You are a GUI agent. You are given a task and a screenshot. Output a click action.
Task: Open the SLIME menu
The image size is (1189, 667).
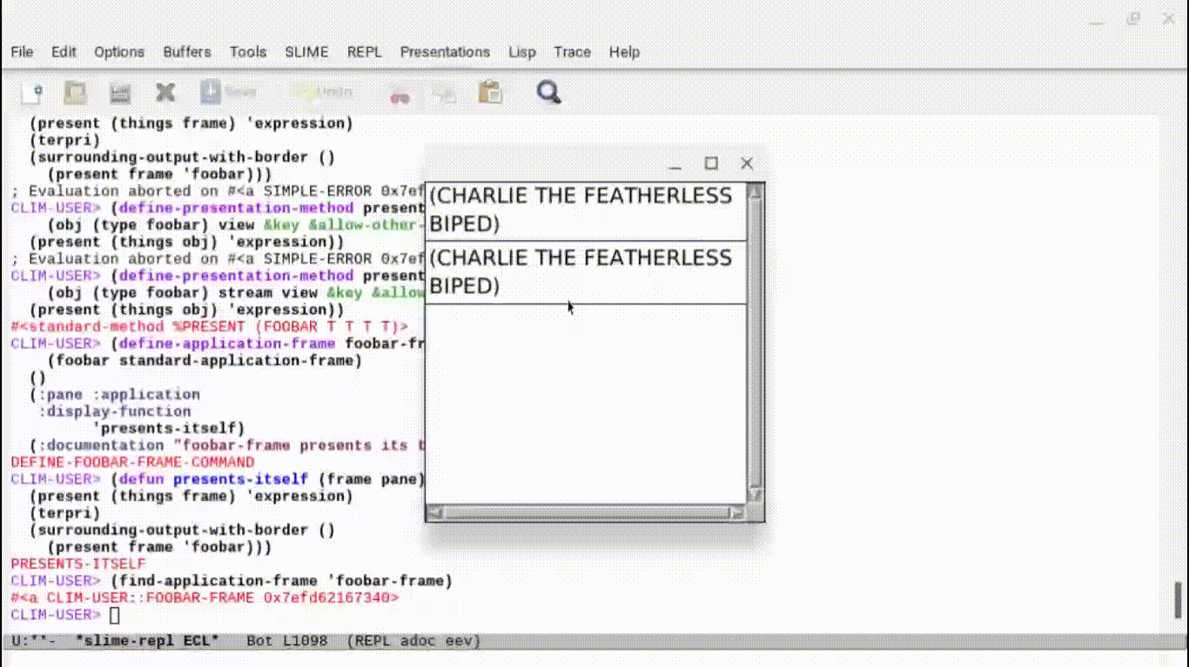tap(306, 52)
